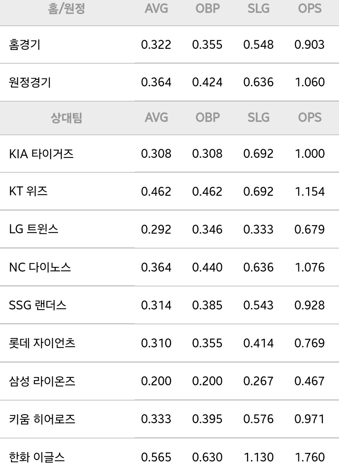Open the 키움 히어로즈 team row

169,419
